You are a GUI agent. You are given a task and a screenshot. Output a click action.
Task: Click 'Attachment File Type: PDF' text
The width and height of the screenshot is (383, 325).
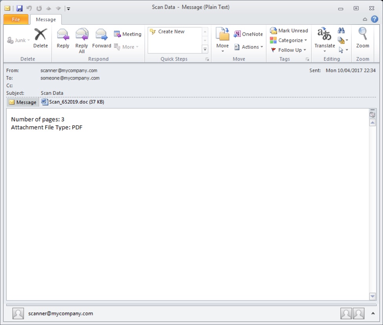[47, 127]
